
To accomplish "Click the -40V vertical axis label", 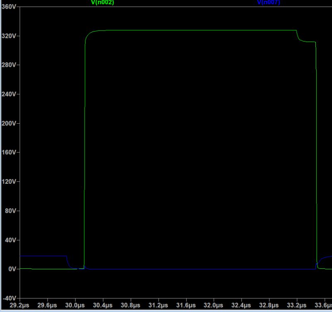I will pyautogui.click(x=9, y=298).
